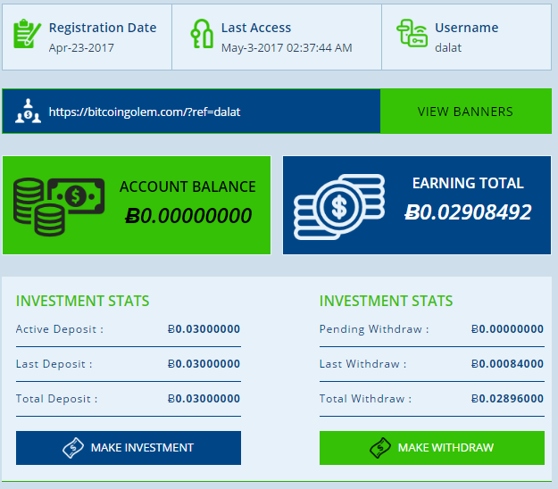Viewport: 558px width, 489px height.
Task: Click the Last Access keys icon
Action: (202, 34)
